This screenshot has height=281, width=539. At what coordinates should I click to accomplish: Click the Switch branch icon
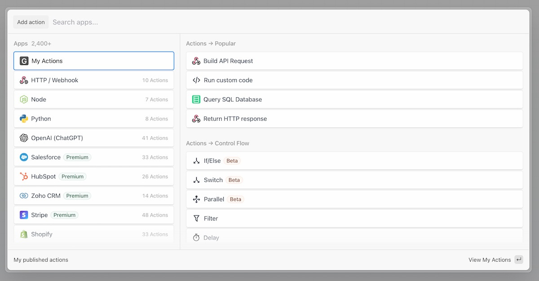(x=196, y=180)
